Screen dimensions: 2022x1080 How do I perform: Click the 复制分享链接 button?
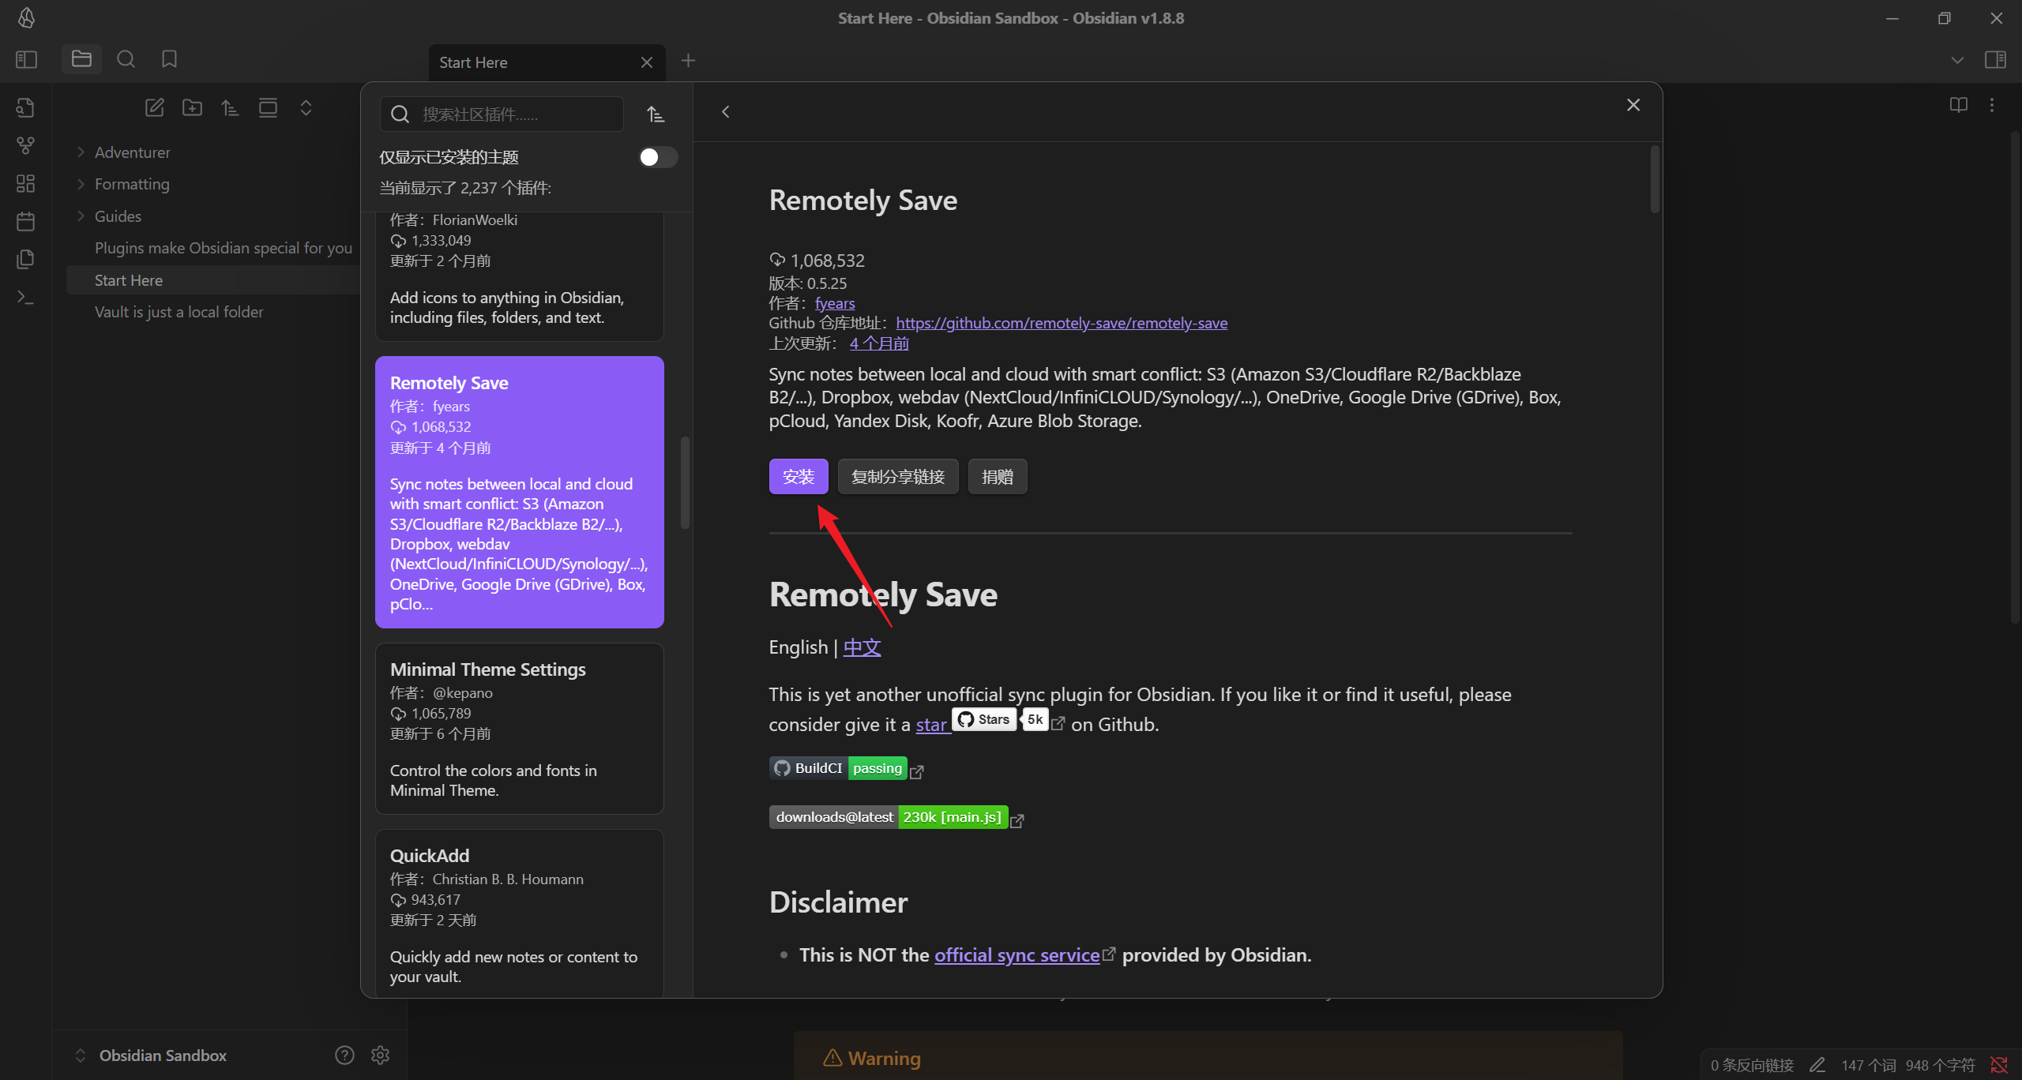coord(898,476)
